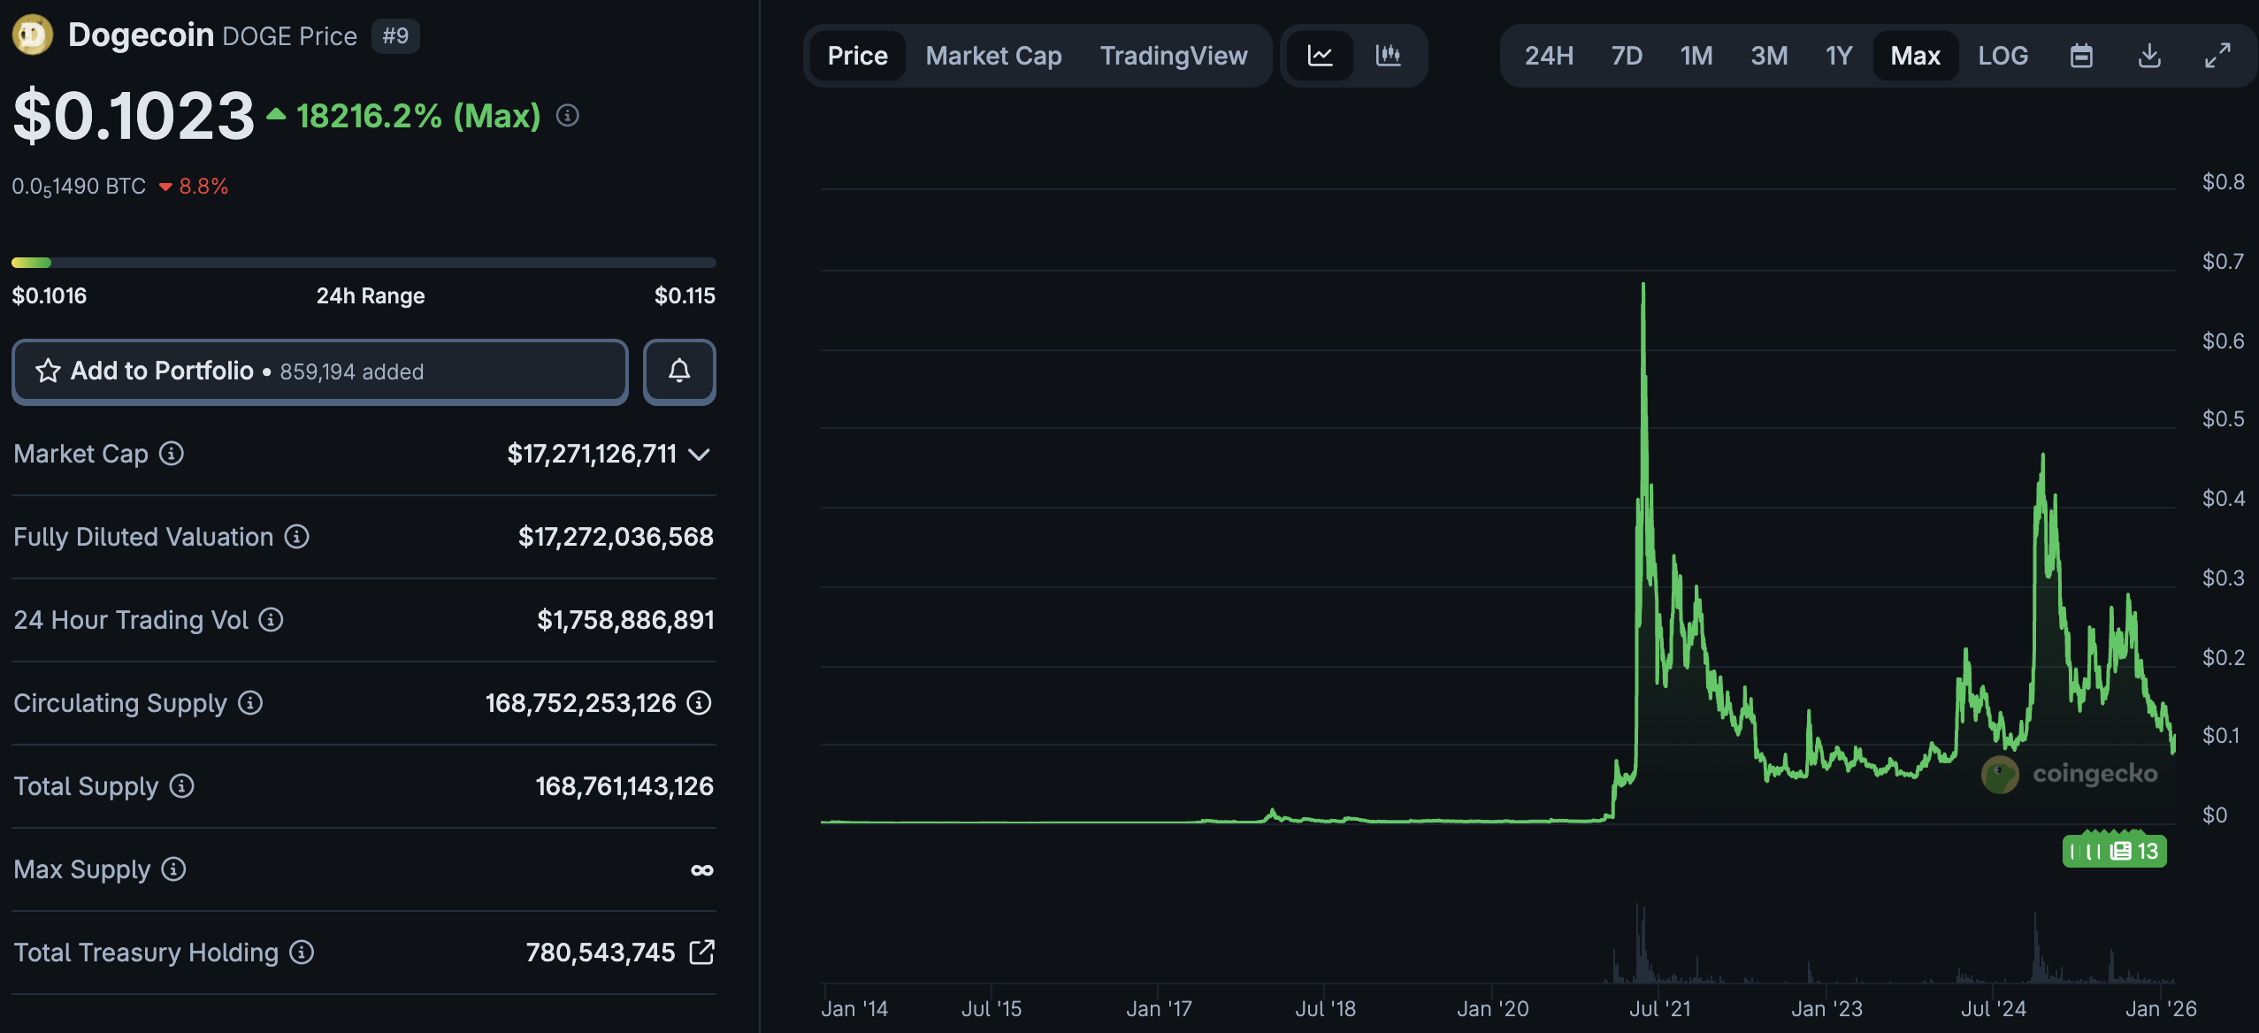
Task: Select 1Y time range
Action: [1839, 56]
